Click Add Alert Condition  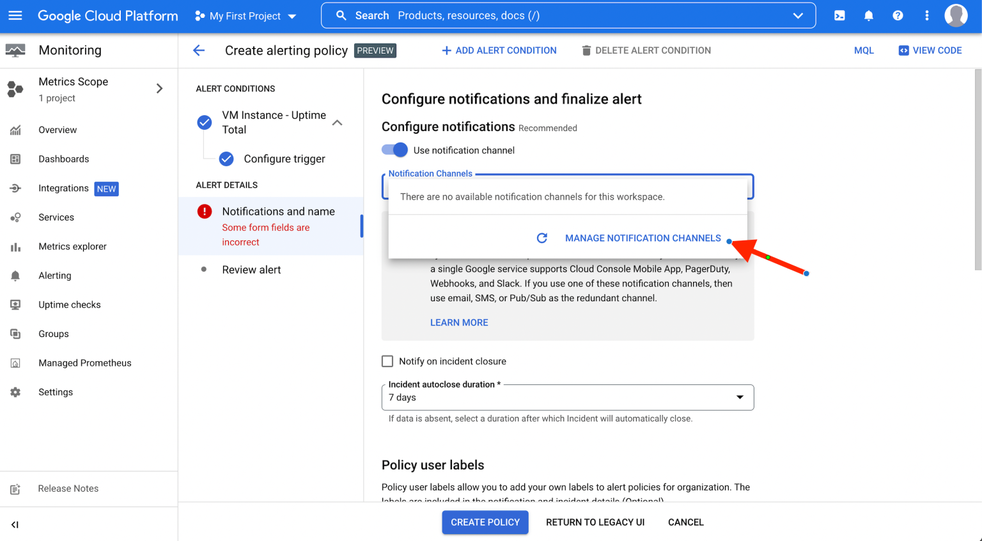(x=499, y=51)
